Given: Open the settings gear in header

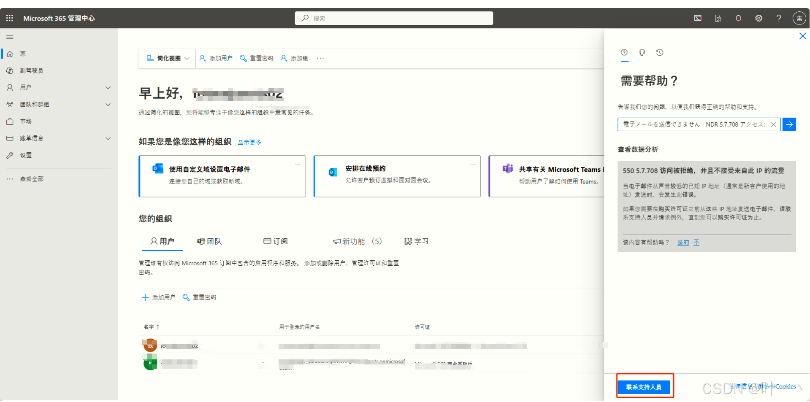Looking at the screenshot, I should point(759,18).
